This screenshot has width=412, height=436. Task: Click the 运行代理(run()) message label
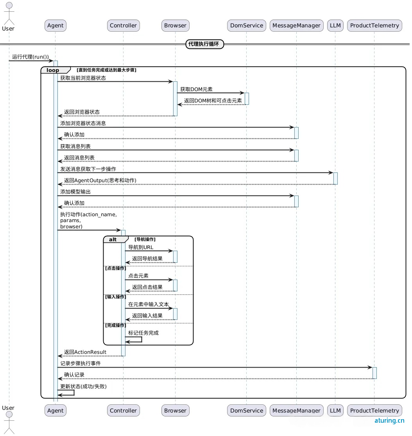(x=30, y=57)
